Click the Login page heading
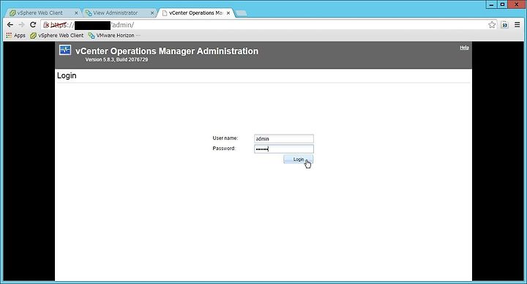This screenshot has width=527, height=284. [x=67, y=75]
